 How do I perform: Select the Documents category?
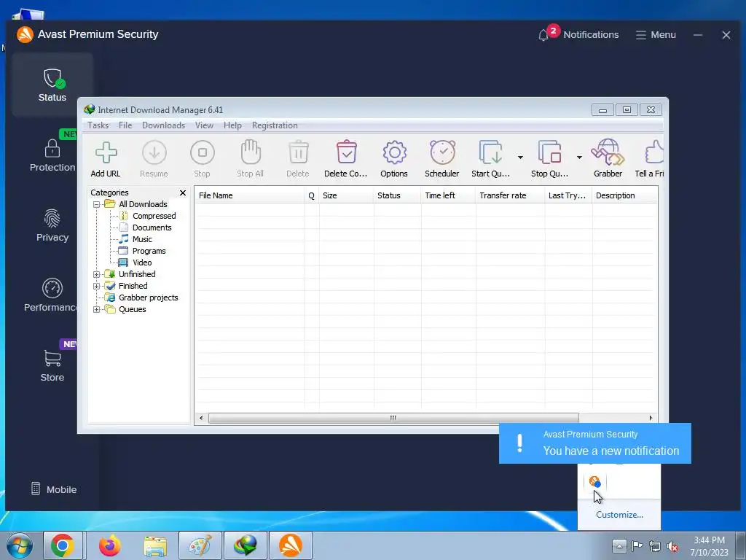pos(152,227)
